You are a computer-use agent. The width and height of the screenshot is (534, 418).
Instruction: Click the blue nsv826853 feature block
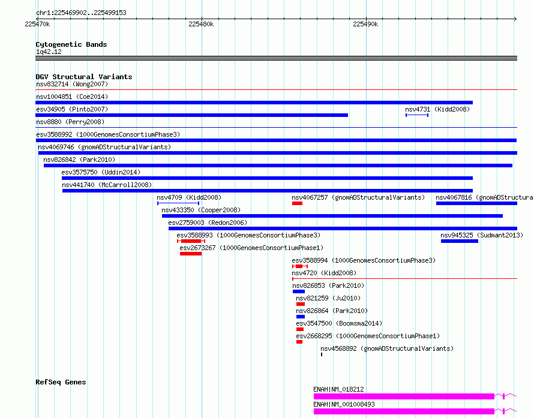click(x=299, y=291)
